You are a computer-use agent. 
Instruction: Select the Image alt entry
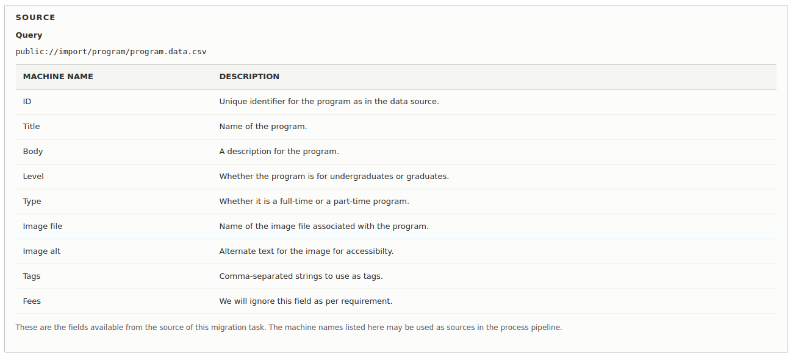click(x=41, y=251)
